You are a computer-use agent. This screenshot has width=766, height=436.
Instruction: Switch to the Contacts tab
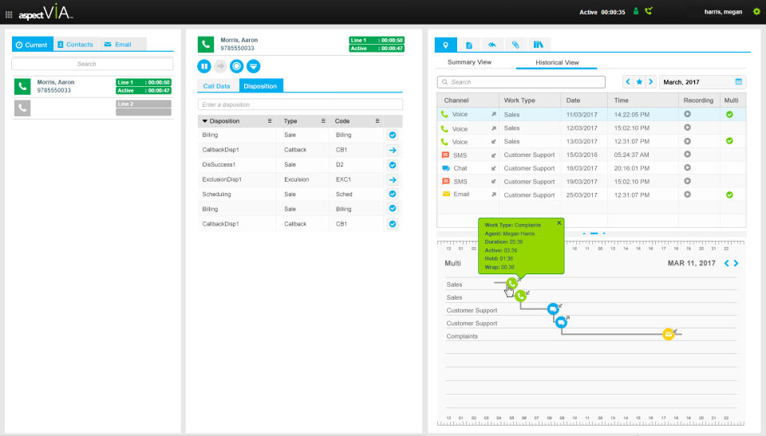click(75, 45)
